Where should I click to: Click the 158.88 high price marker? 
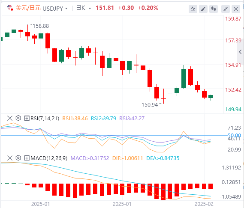(41, 26)
